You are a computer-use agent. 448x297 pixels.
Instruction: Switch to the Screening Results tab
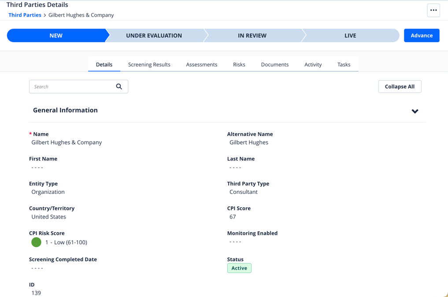[149, 64]
